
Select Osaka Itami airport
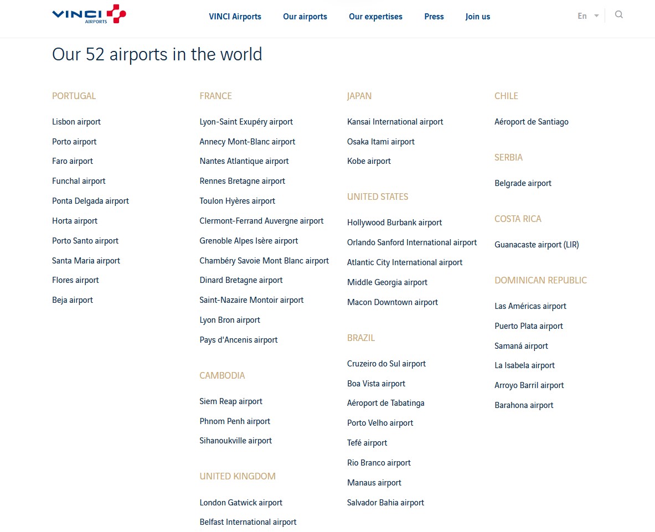pyautogui.click(x=381, y=142)
